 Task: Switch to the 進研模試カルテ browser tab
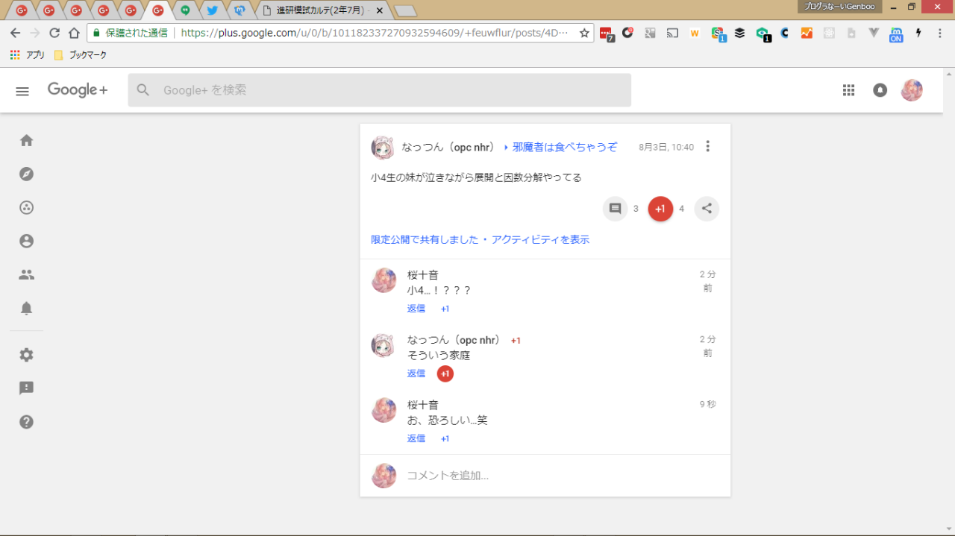(x=321, y=10)
